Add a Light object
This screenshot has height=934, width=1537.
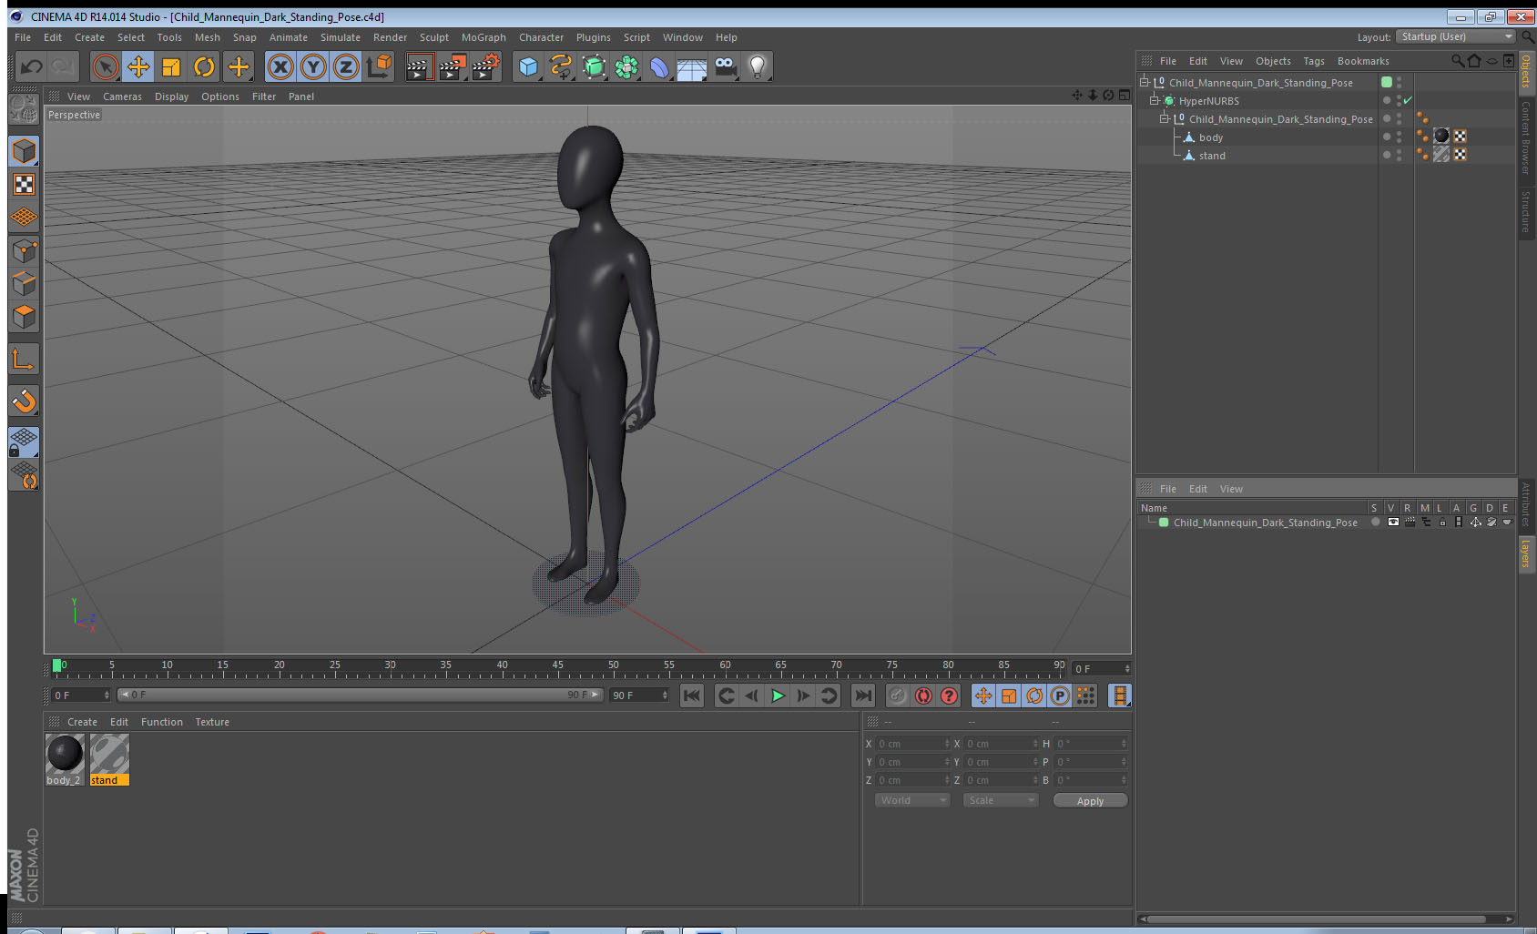(758, 66)
